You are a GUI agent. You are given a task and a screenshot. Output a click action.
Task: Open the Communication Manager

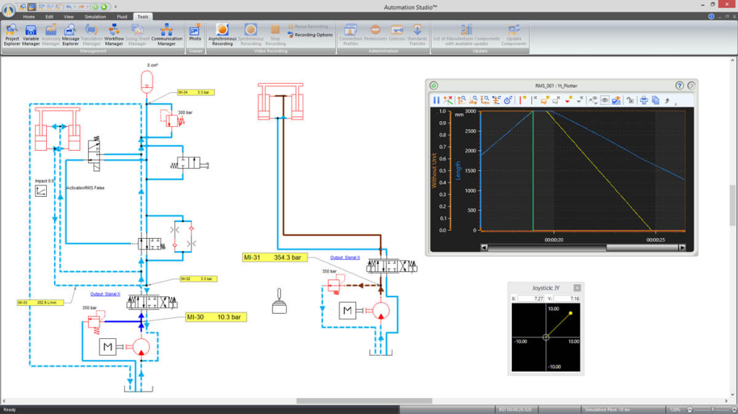(x=166, y=35)
